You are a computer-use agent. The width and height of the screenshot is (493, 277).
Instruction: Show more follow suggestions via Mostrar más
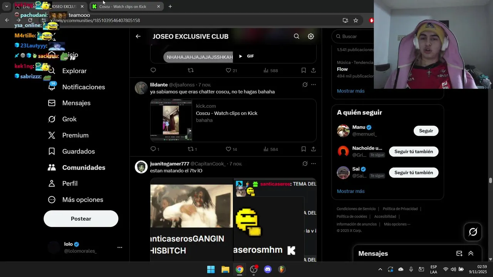[350, 191]
